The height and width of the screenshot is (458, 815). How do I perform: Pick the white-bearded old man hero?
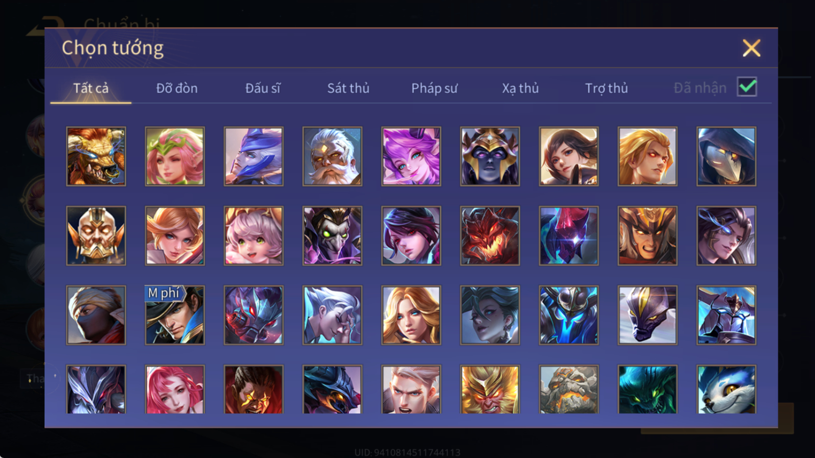pyautogui.click(x=332, y=156)
